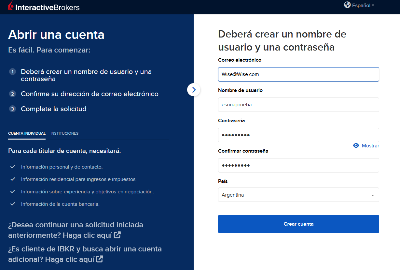The image size is (400, 270).
Task: Click the step 2 circle for email confirmation
Action: click(x=12, y=94)
